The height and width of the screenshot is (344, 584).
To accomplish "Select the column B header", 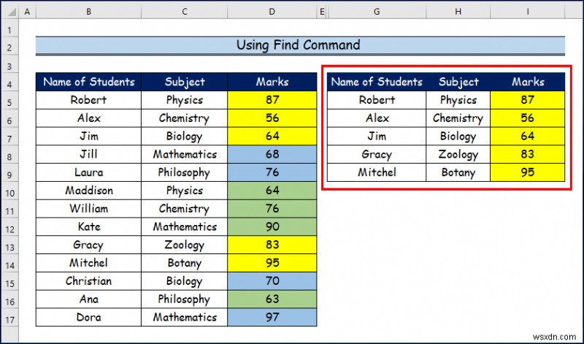I will click(88, 13).
